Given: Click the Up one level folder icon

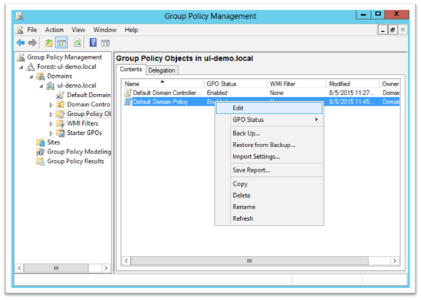Looking at the screenshot, I should pyautogui.click(x=49, y=43).
